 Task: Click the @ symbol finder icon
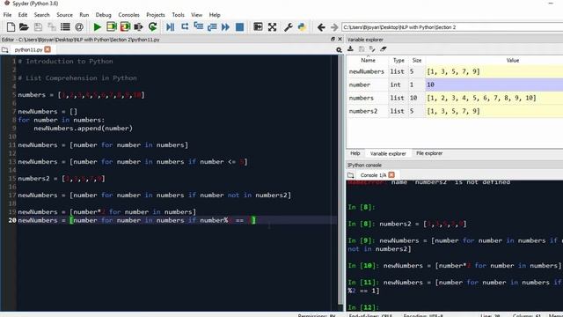pos(79,27)
